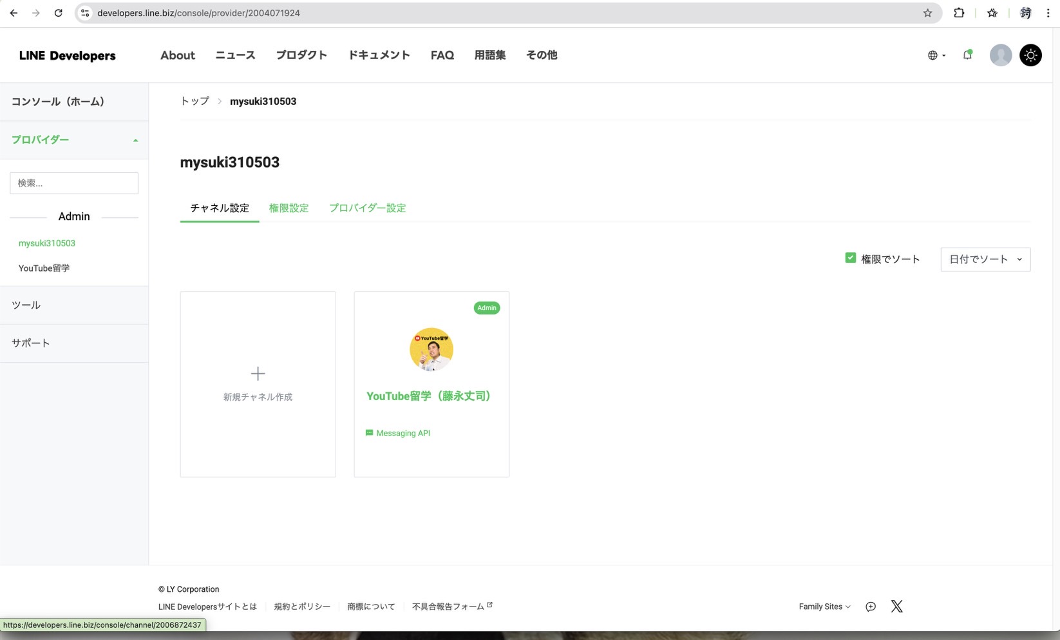Go back with the browser back arrow
The height and width of the screenshot is (640, 1060).
pyautogui.click(x=14, y=13)
